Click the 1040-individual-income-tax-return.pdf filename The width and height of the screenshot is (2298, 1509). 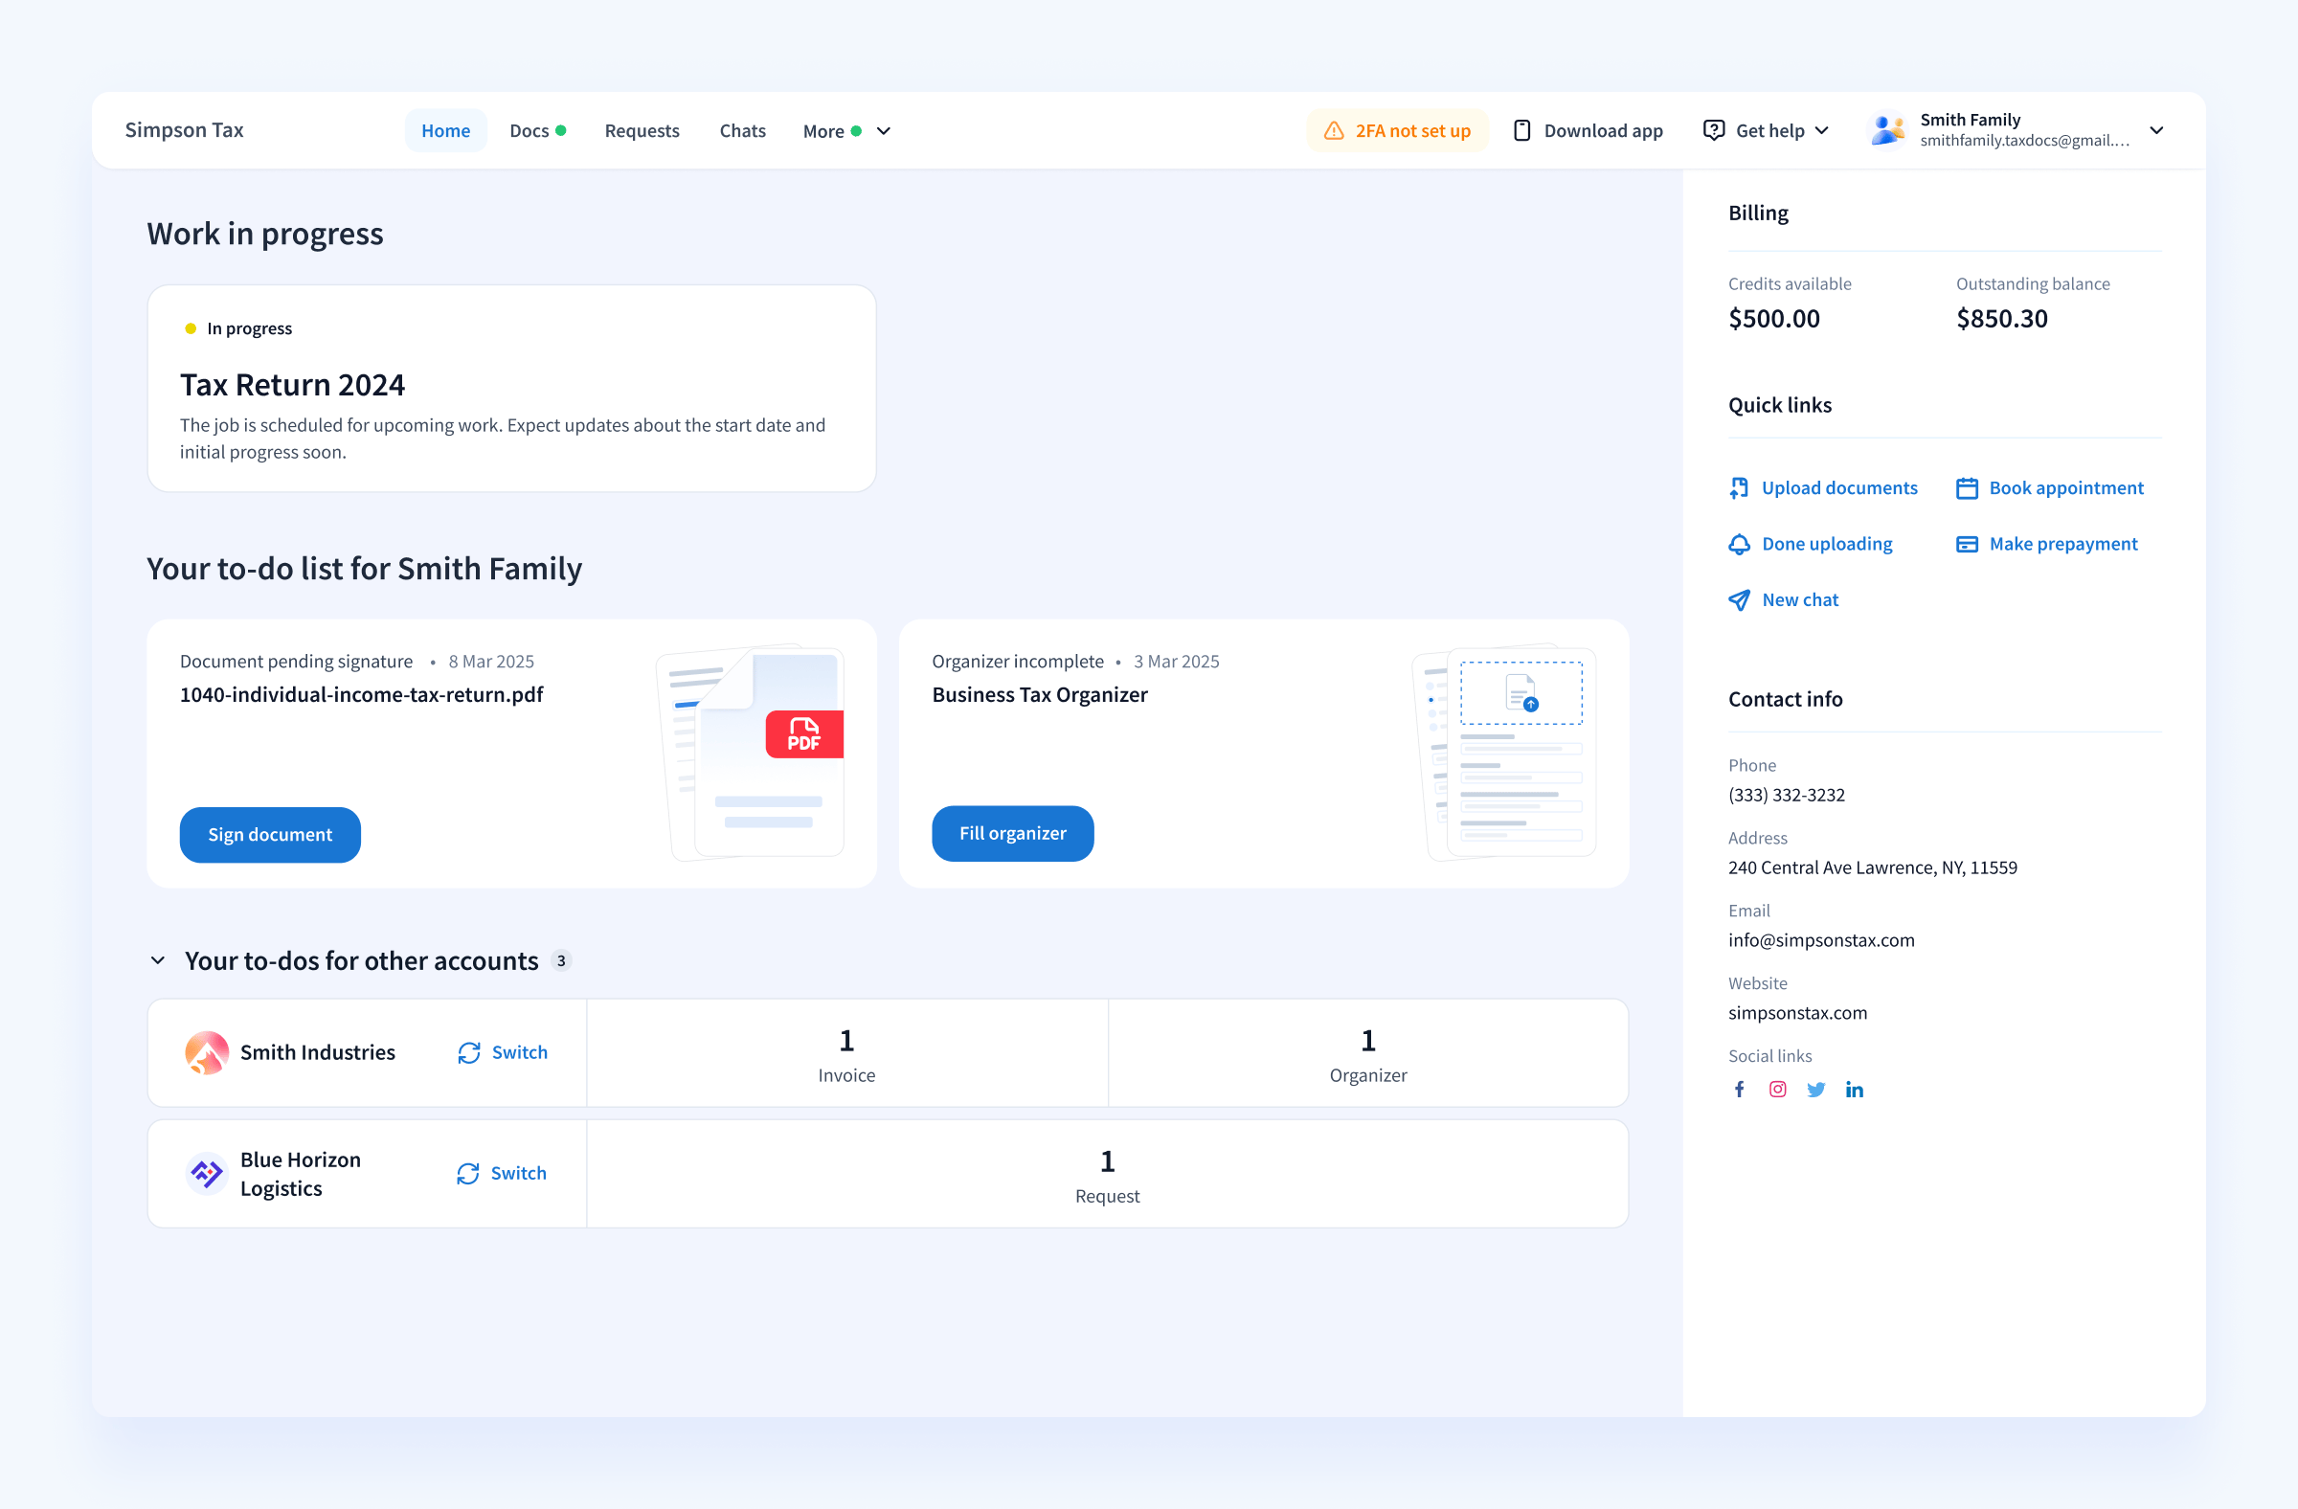point(361,695)
